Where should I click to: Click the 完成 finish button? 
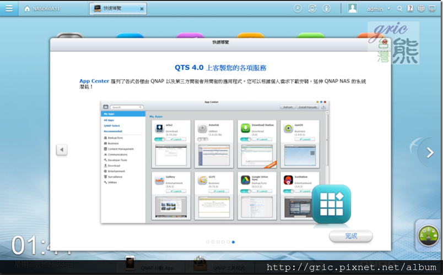click(x=351, y=236)
